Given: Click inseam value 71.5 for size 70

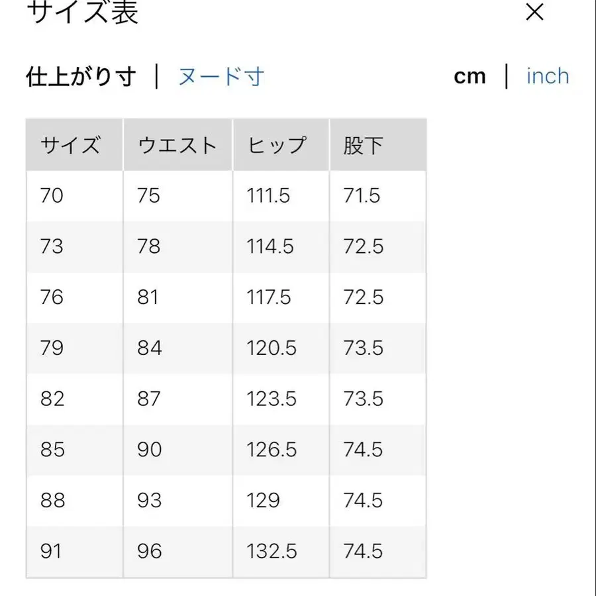Looking at the screenshot, I should coord(364,195).
